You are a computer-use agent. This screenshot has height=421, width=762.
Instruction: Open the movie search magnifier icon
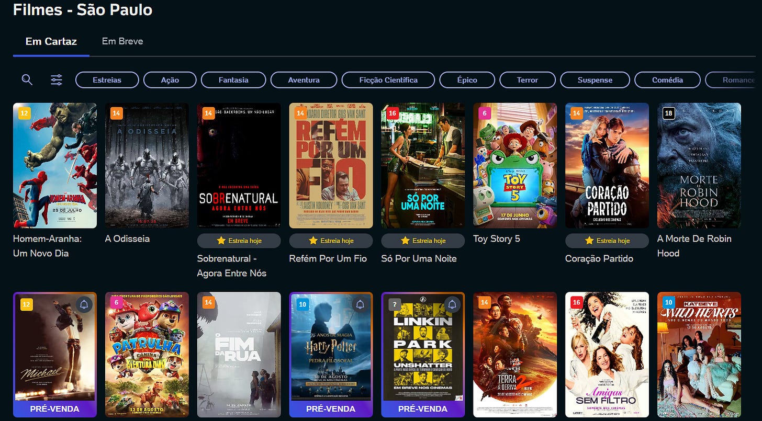27,79
